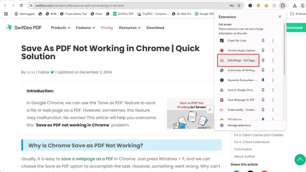
Task: Pin the Screencastify extension
Action: (263, 110)
